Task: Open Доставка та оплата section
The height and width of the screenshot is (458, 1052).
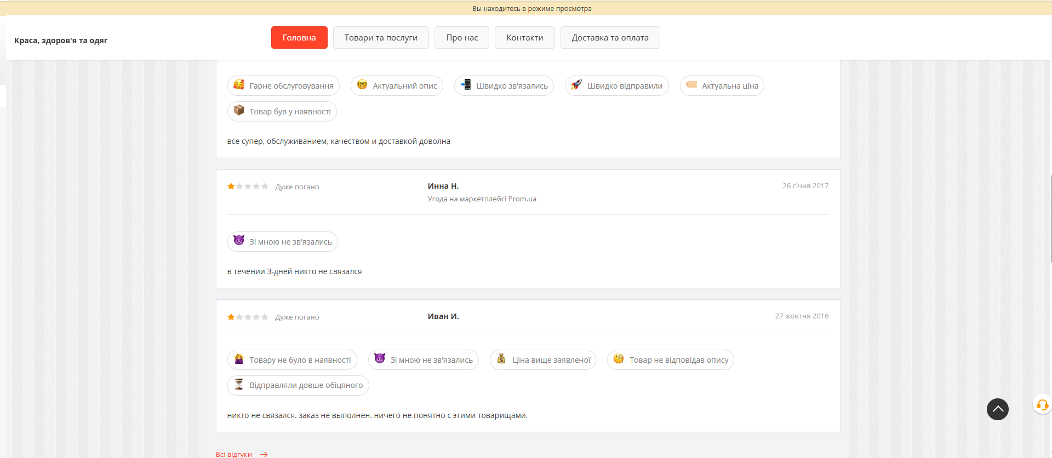Action: (x=610, y=38)
